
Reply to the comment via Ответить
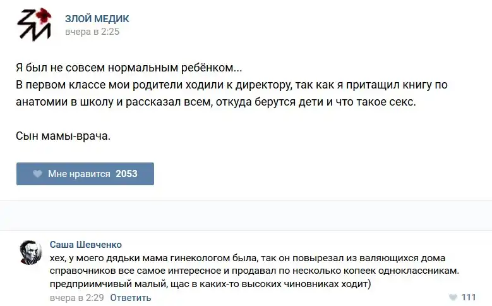coord(131,297)
